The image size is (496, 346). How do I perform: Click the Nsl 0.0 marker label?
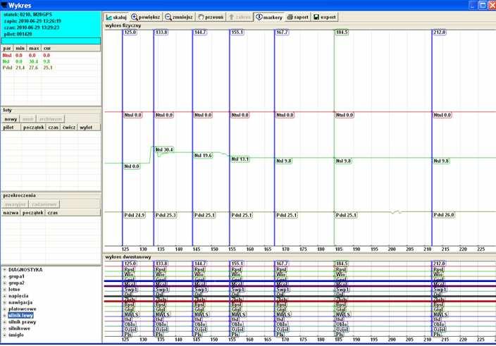(132, 166)
